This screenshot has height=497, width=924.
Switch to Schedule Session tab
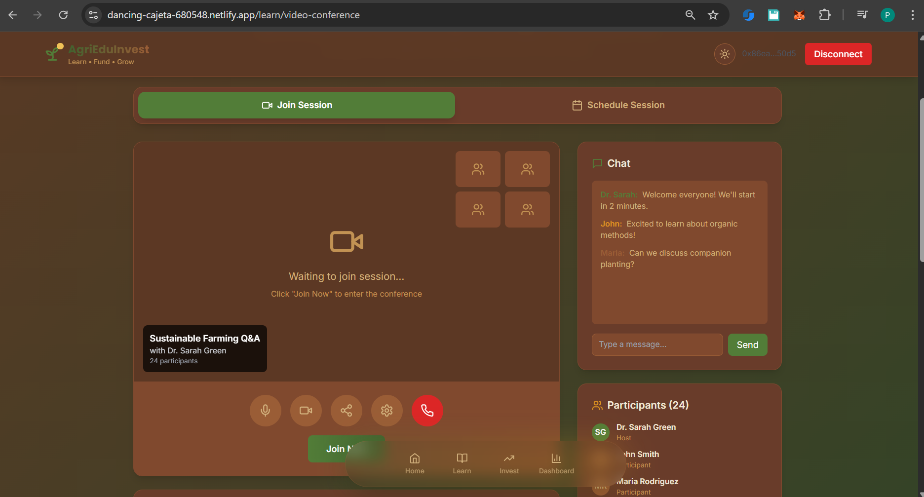tap(618, 105)
